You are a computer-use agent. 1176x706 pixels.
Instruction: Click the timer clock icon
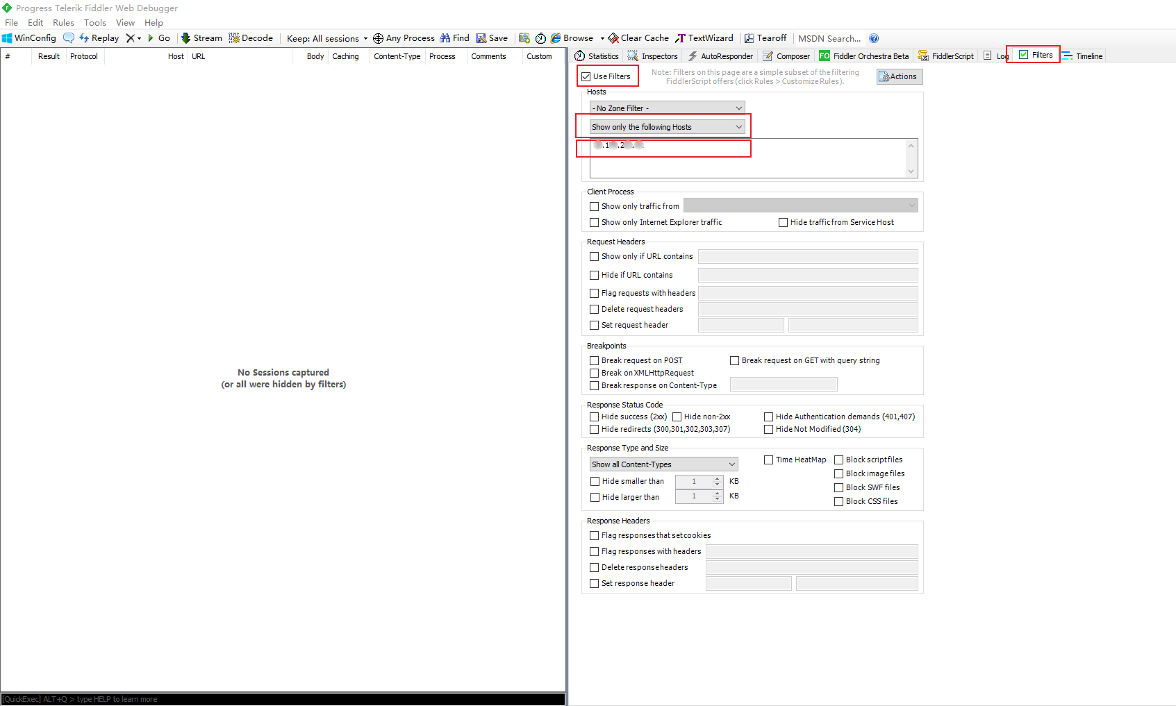click(x=540, y=38)
